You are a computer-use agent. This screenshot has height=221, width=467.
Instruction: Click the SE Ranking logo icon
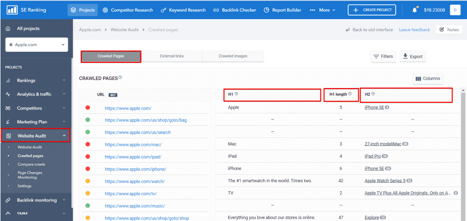coord(12,10)
